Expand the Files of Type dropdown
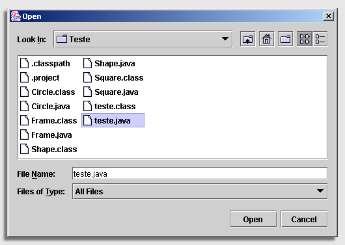345x245 pixels. pyautogui.click(x=320, y=191)
